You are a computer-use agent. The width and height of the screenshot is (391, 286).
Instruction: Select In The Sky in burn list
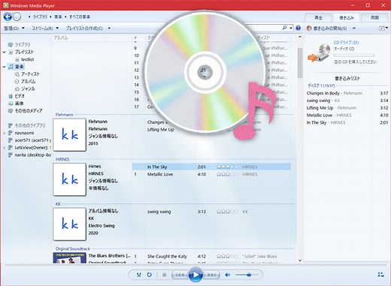347,122
